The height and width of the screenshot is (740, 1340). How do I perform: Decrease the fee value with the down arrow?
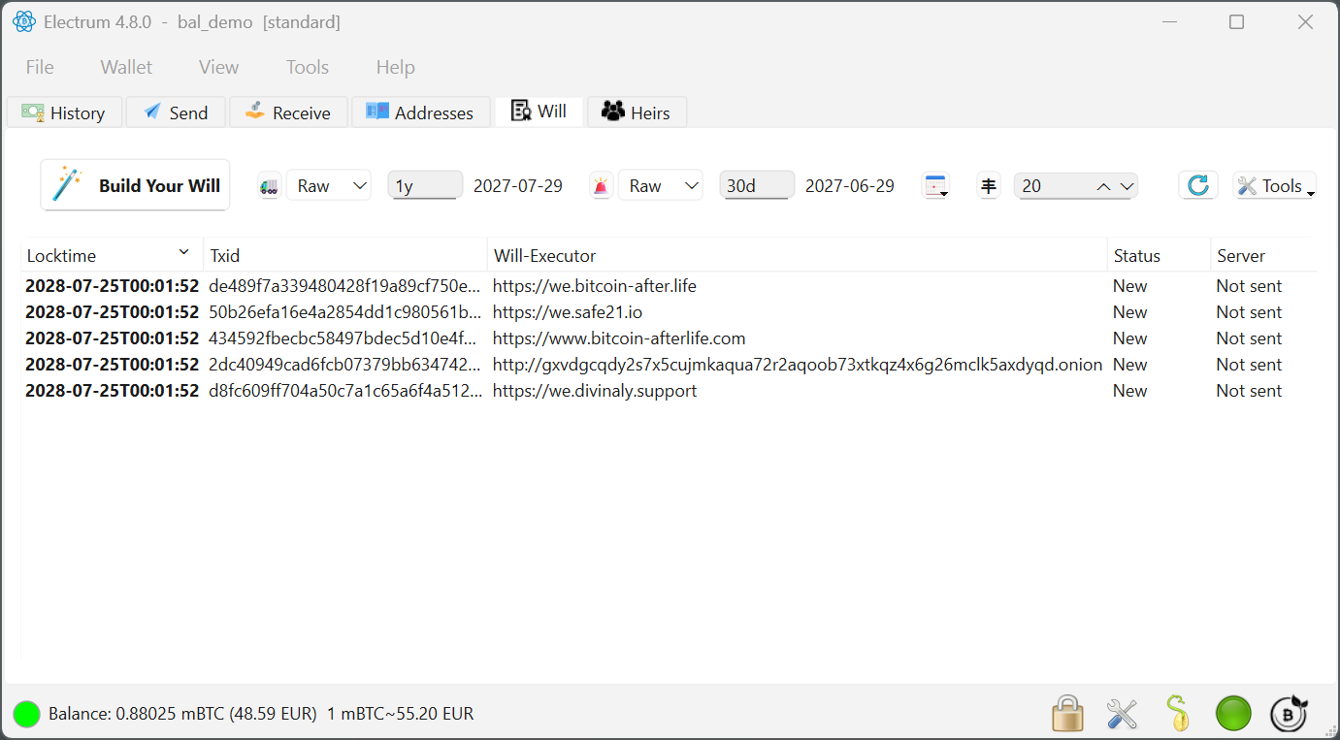click(x=1127, y=186)
